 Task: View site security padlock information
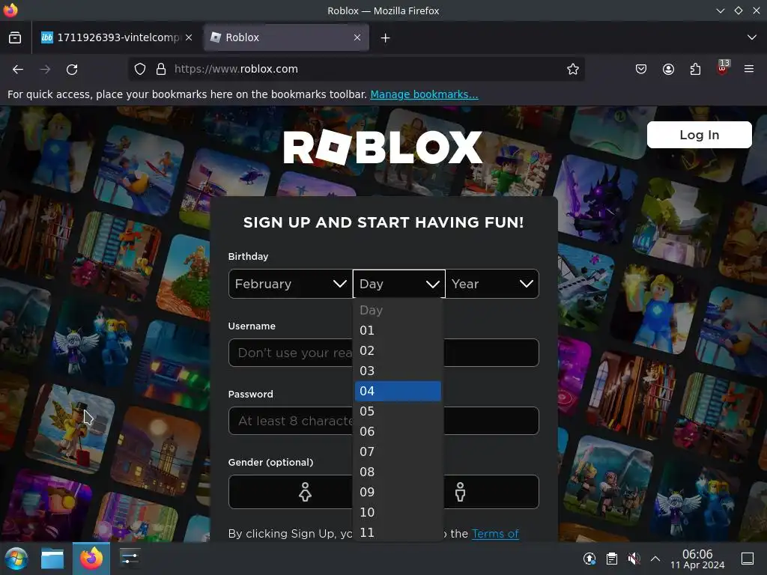[161, 69]
